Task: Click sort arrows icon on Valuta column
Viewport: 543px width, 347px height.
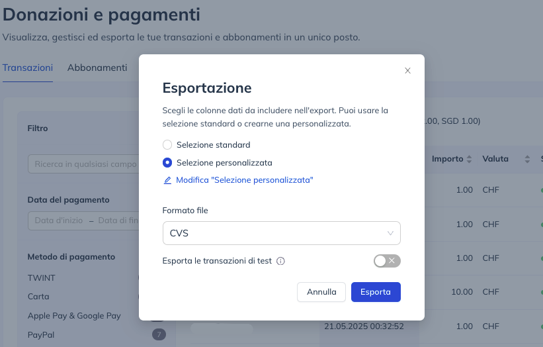Action: [527, 159]
